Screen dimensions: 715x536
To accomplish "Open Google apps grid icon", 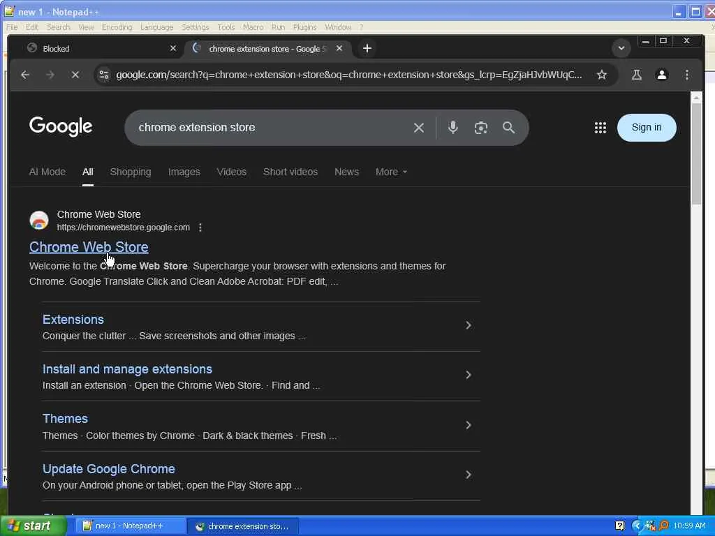I will [600, 128].
